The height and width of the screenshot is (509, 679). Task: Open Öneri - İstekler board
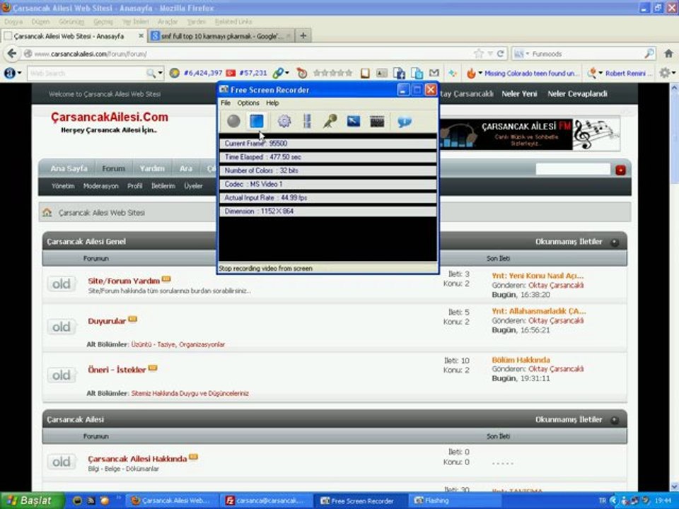pos(117,370)
